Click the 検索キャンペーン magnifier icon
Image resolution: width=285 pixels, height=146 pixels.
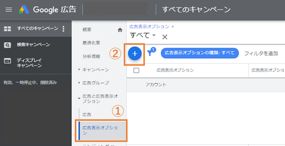point(7,45)
